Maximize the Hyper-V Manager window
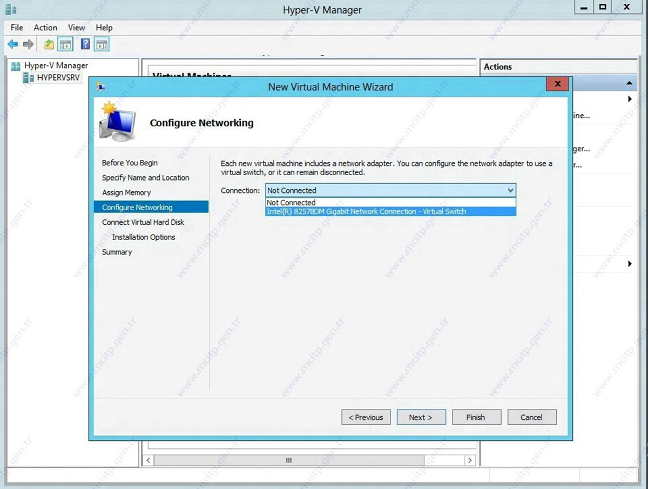 pyautogui.click(x=603, y=8)
